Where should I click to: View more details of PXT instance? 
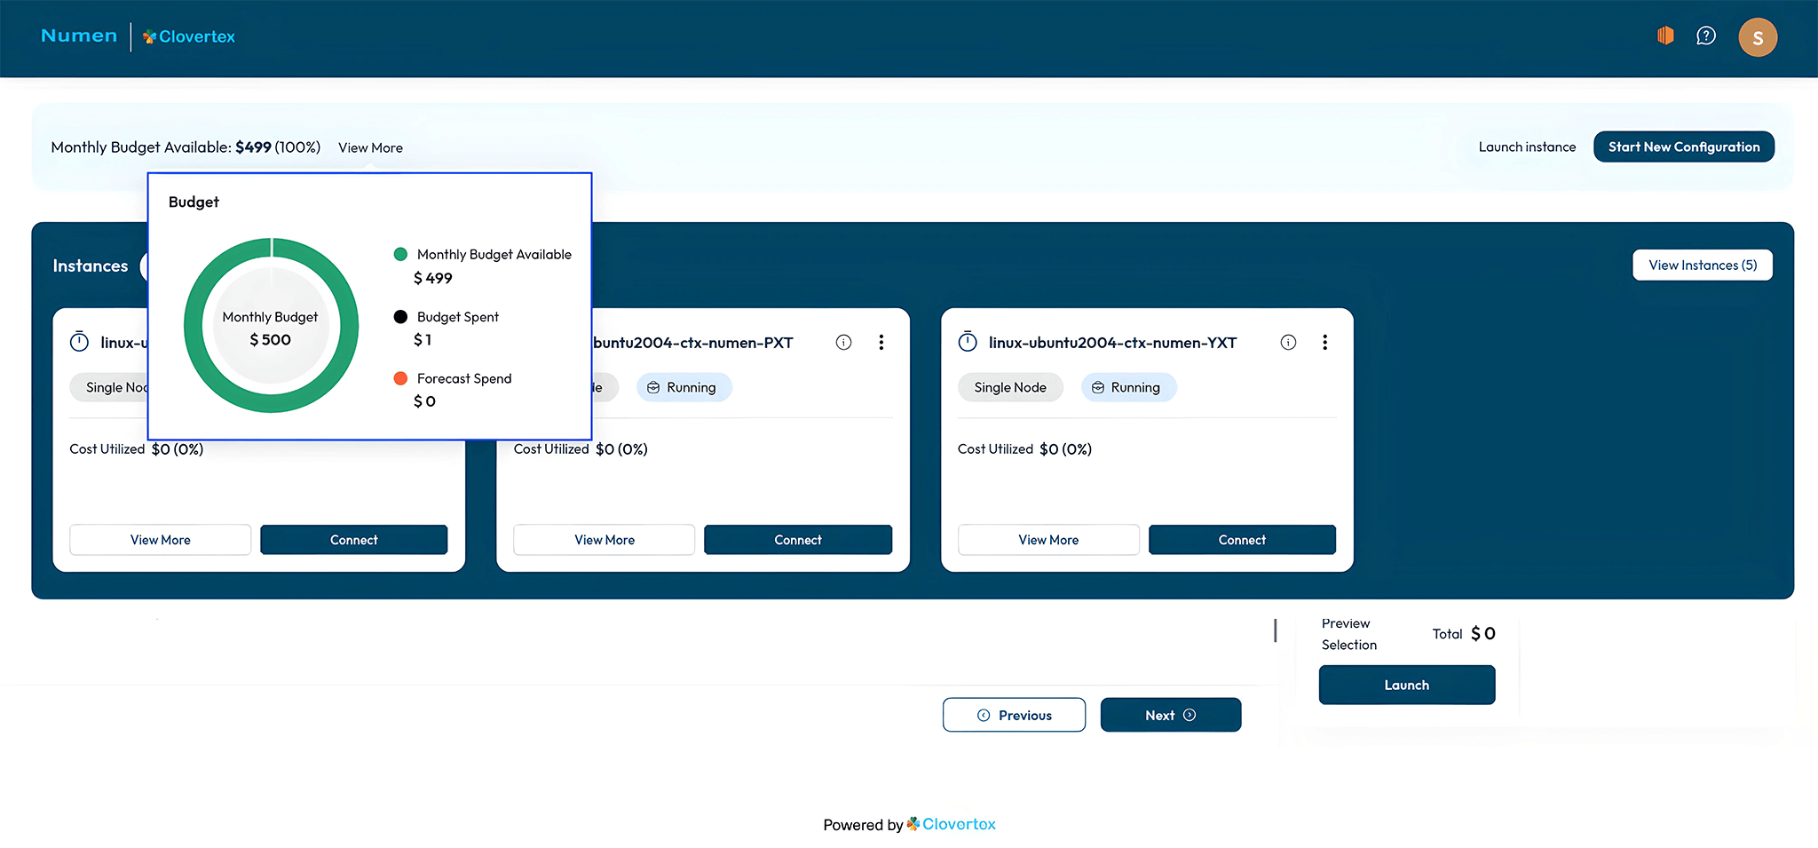pos(604,540)
